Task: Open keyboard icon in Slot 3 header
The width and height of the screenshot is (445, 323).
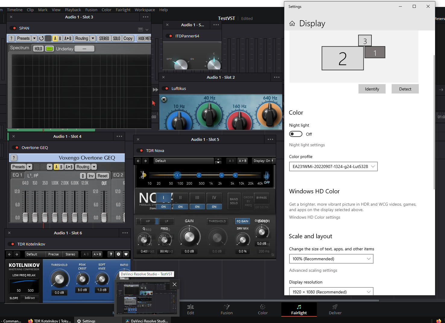Action: (140, 30)
